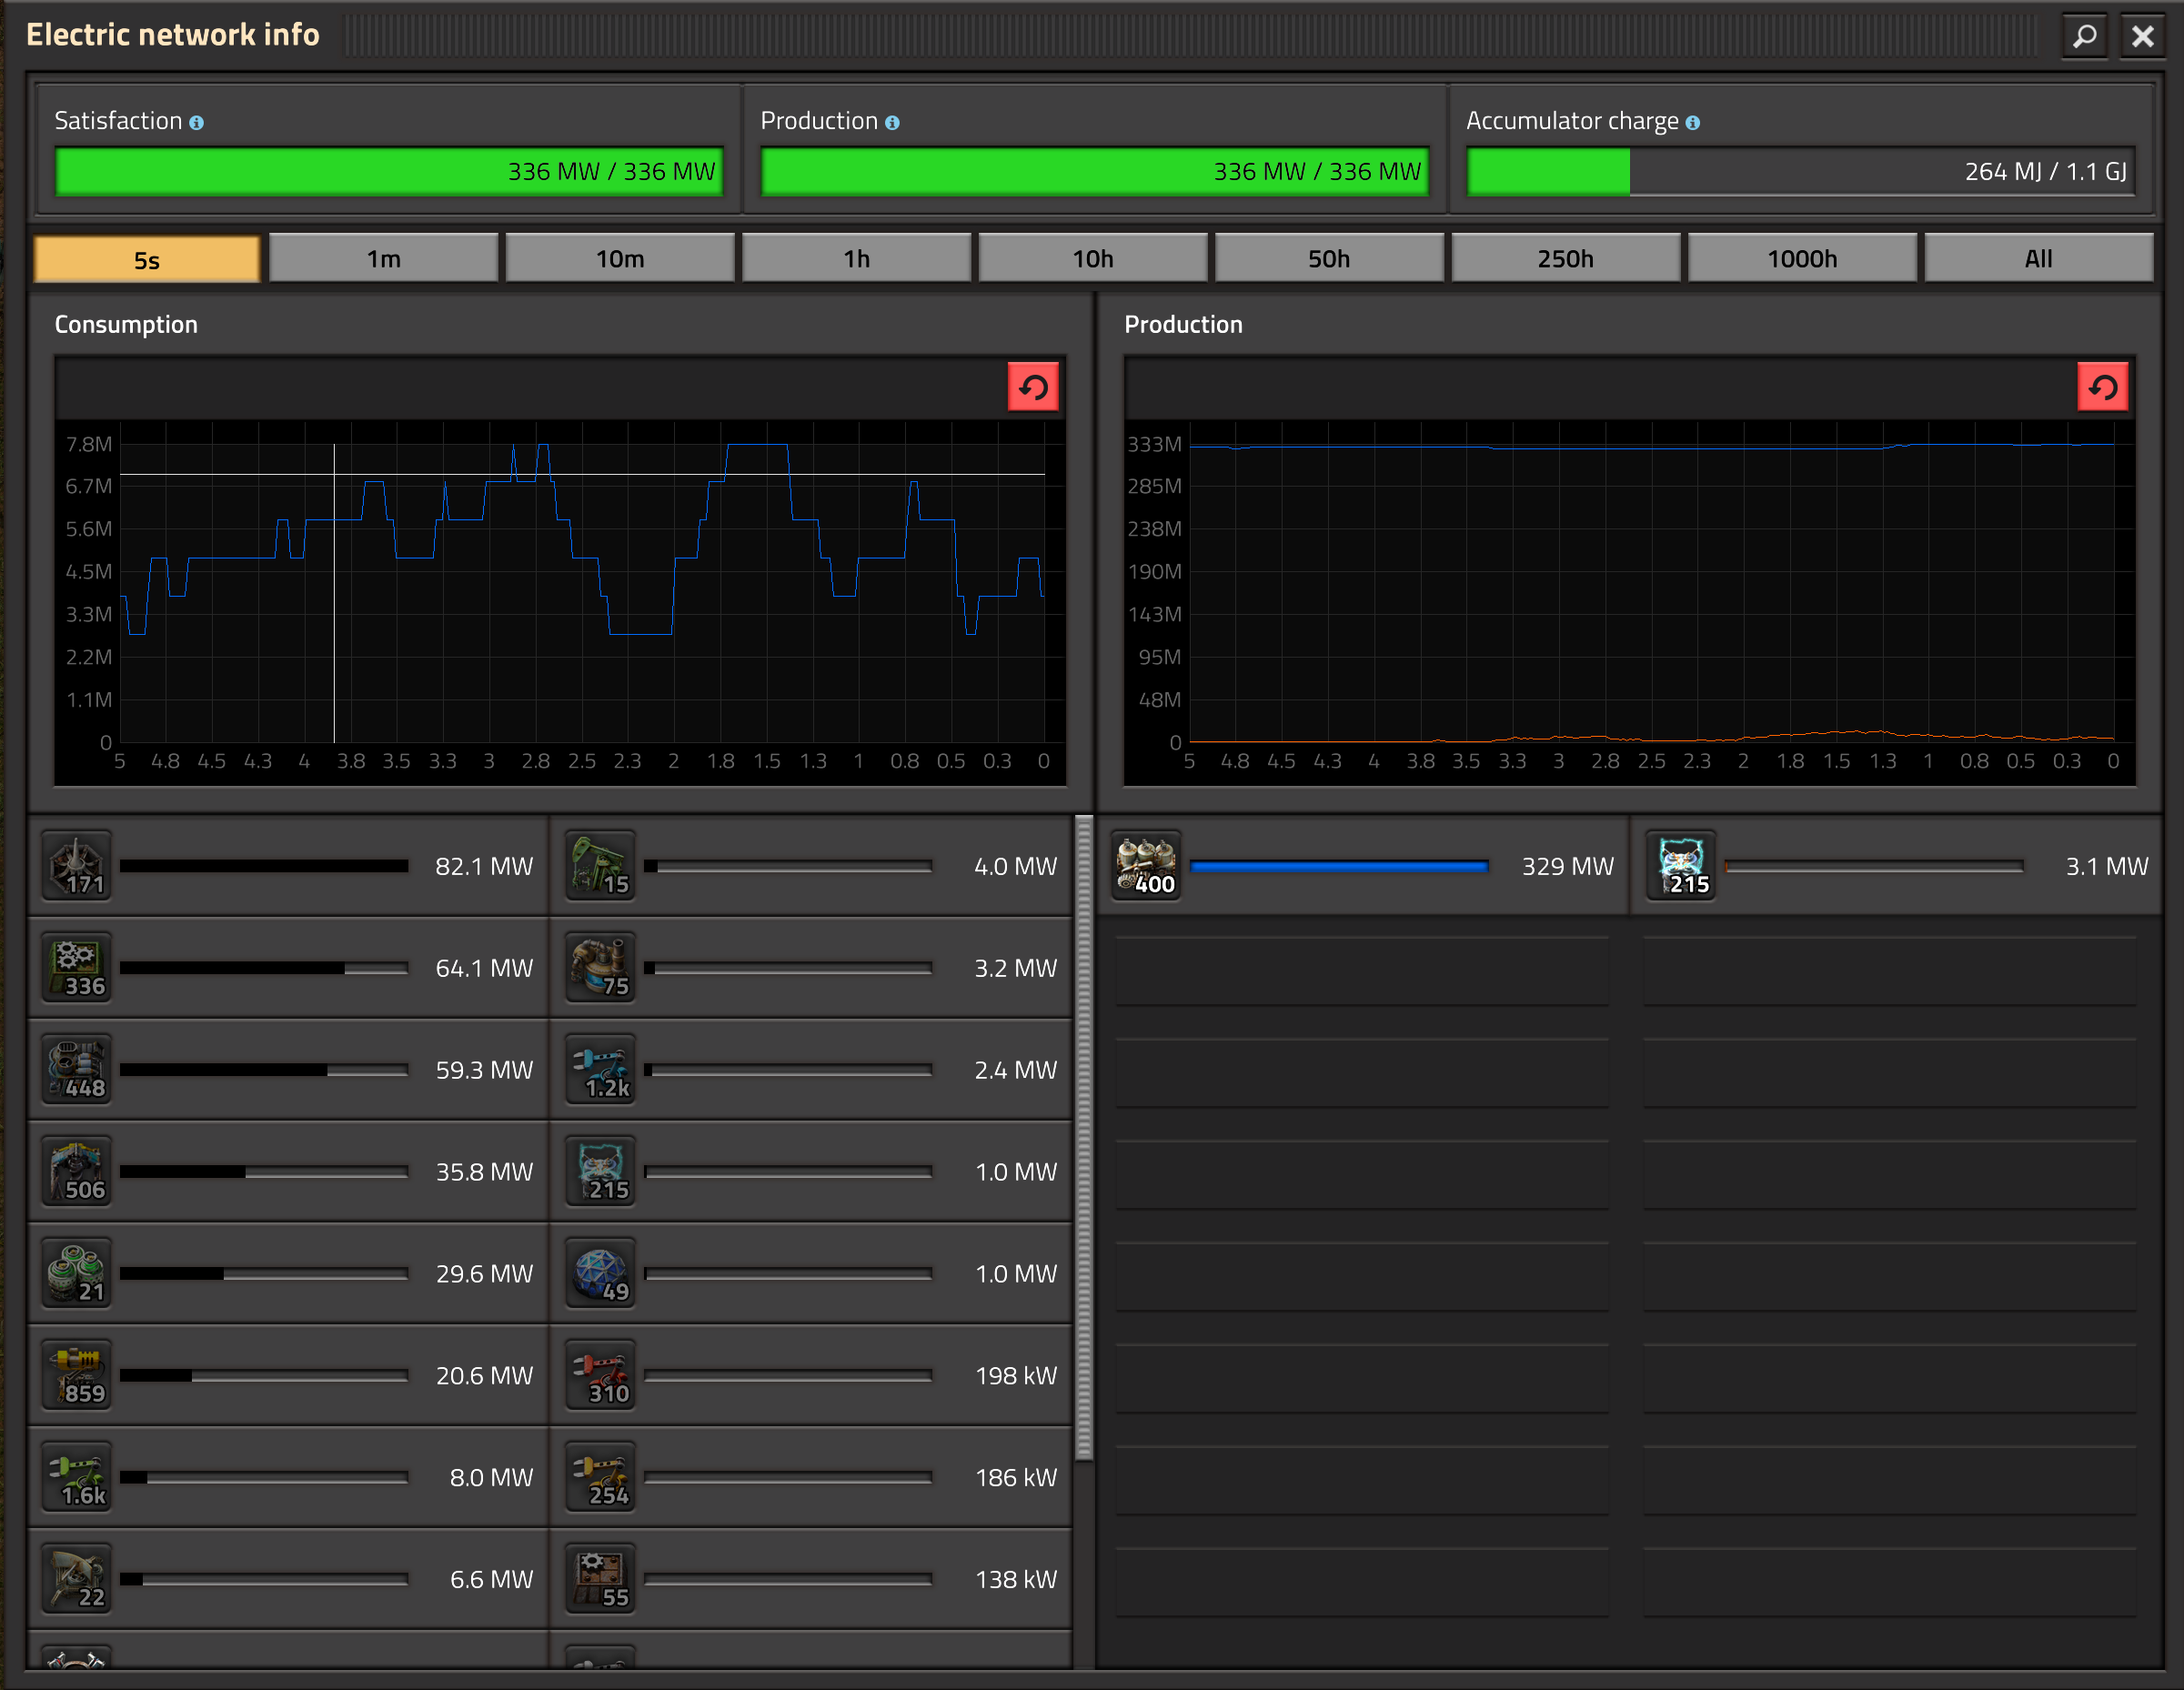Click the producer icon labeled 215

coord(1682,866)
